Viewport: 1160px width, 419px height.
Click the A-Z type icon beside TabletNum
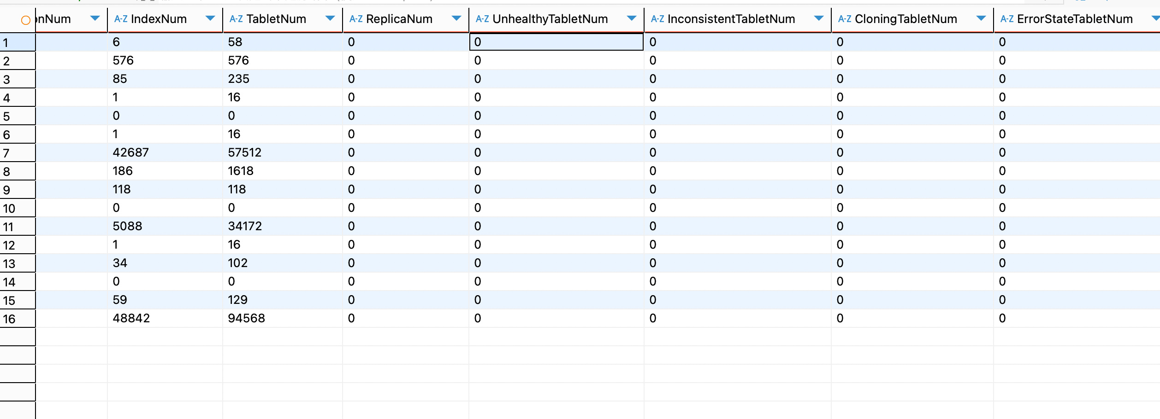click(x=236, y=19)
